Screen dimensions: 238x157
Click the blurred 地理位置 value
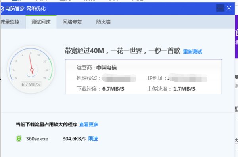pyautogui.click(x=119, y=78)
